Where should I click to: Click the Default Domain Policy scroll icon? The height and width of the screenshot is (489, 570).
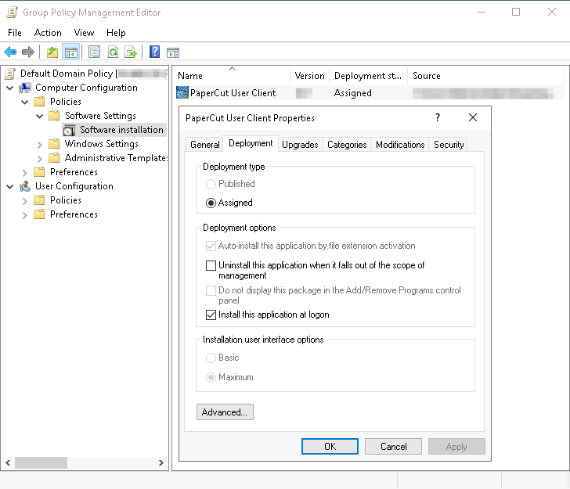coord(10,74)
